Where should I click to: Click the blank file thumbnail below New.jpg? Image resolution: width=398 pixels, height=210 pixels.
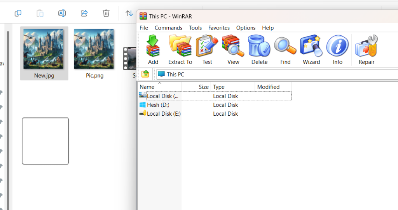pyautogui.click(x=45, y=141)
